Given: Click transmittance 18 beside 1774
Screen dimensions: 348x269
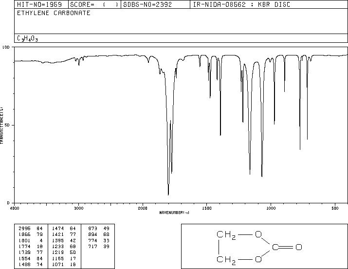Looking at the screenshot, I should 39,246.
